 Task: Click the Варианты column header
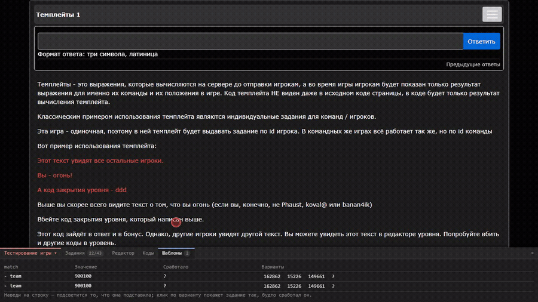(273, 267)
